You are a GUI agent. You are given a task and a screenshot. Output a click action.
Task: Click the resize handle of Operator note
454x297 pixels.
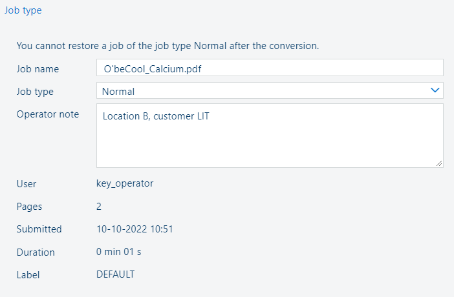pos(439,163)
